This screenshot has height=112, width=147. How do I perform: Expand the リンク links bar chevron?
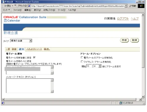click(9, 10)
